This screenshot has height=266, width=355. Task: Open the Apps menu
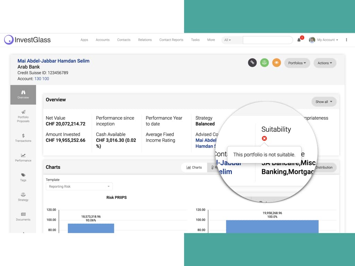point(84,40)
